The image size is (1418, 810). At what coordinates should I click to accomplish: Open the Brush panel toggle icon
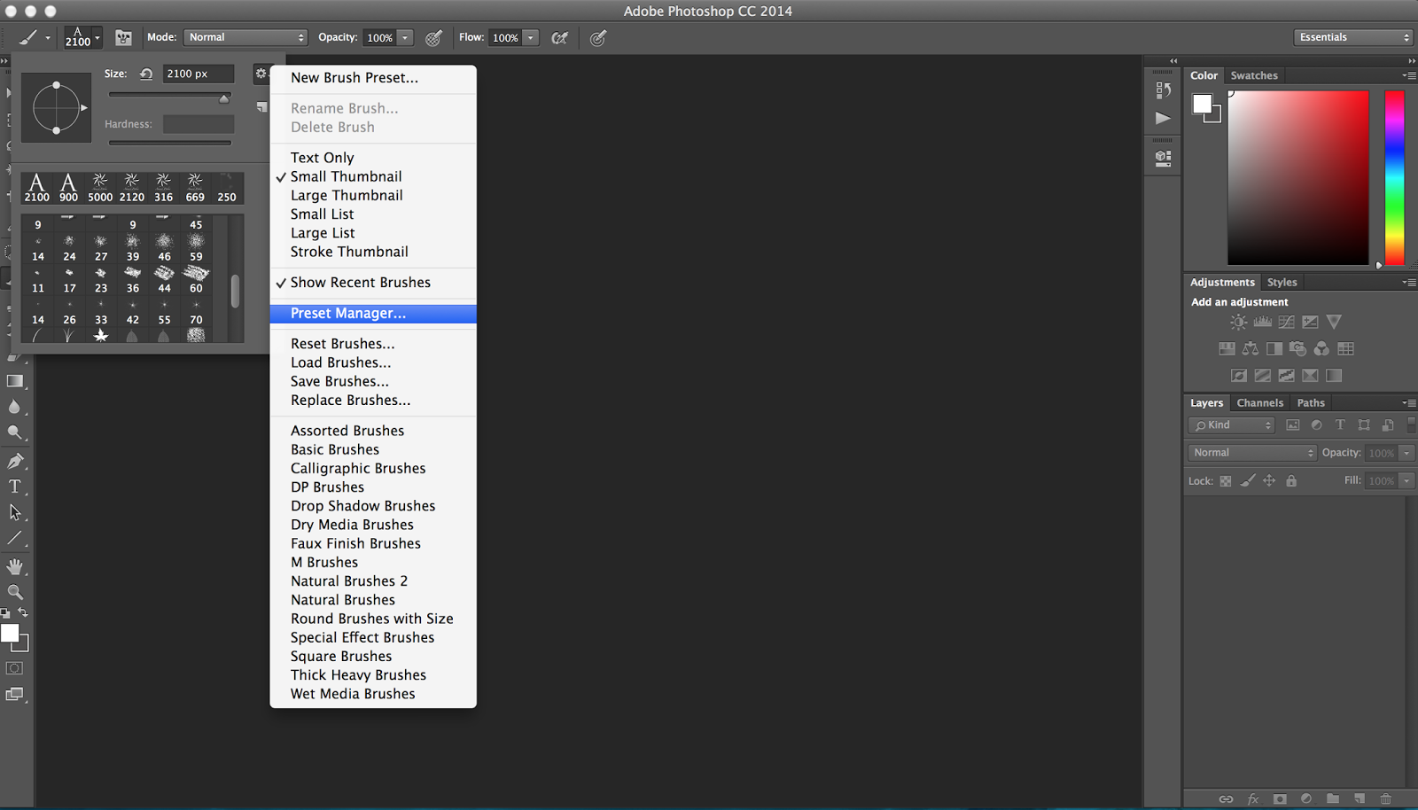[123, 38]
